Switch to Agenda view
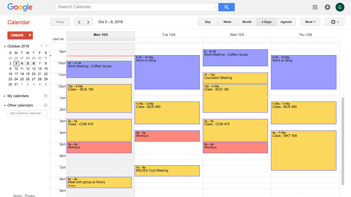 (x=286, y=22)
